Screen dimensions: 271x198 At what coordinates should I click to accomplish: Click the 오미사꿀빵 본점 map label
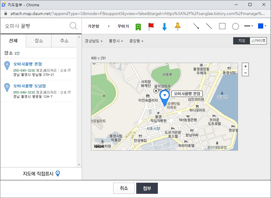click(x=187, y=94)
